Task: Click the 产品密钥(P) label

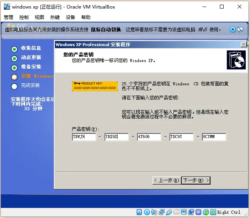Action: pyautogui.click(x=86, y=129)
